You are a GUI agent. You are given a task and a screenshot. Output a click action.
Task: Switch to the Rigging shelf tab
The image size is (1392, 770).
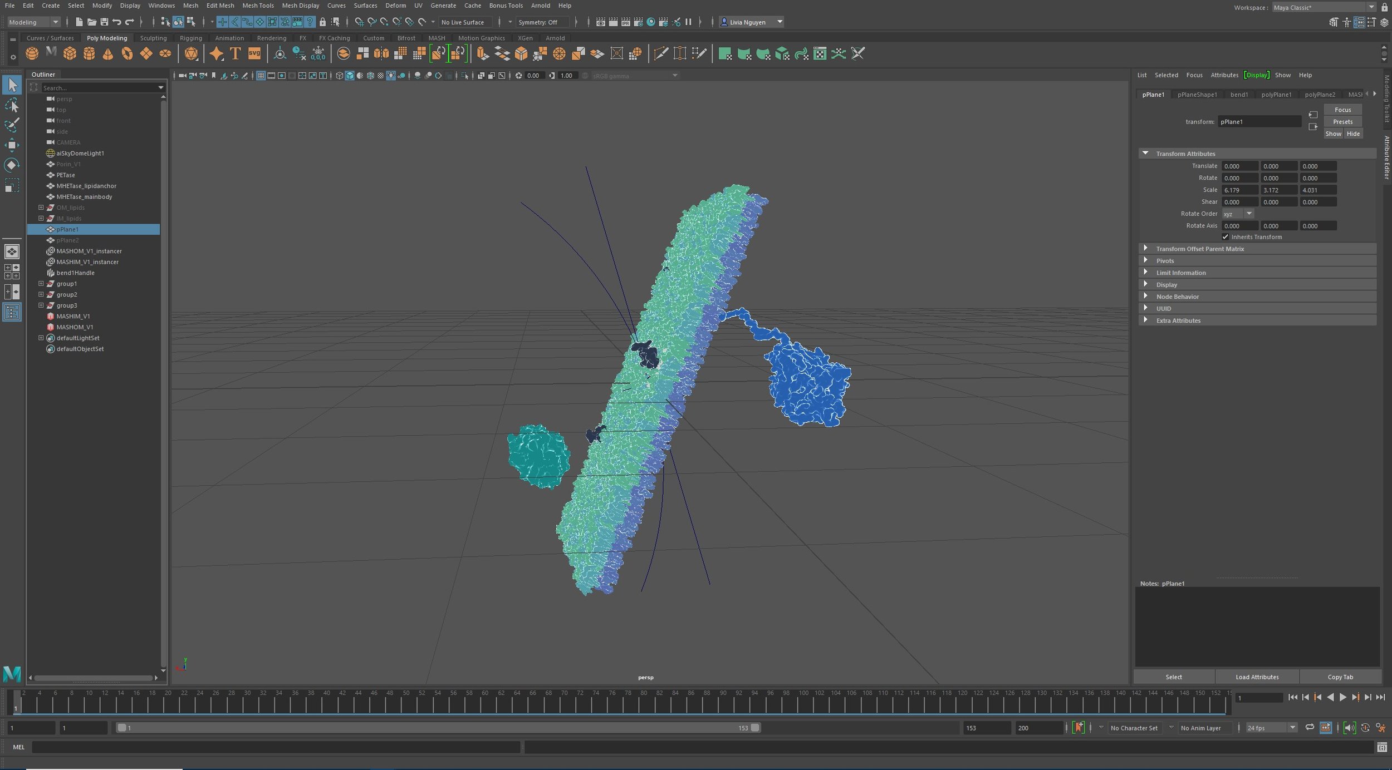(x=190, y=38)
